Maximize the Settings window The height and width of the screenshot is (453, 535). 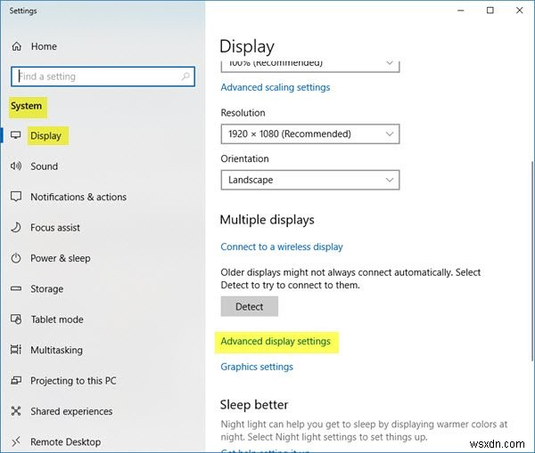[x=490, y=11]
